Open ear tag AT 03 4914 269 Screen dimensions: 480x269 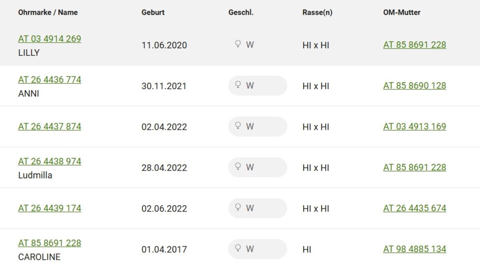click(x=50, y=39)
